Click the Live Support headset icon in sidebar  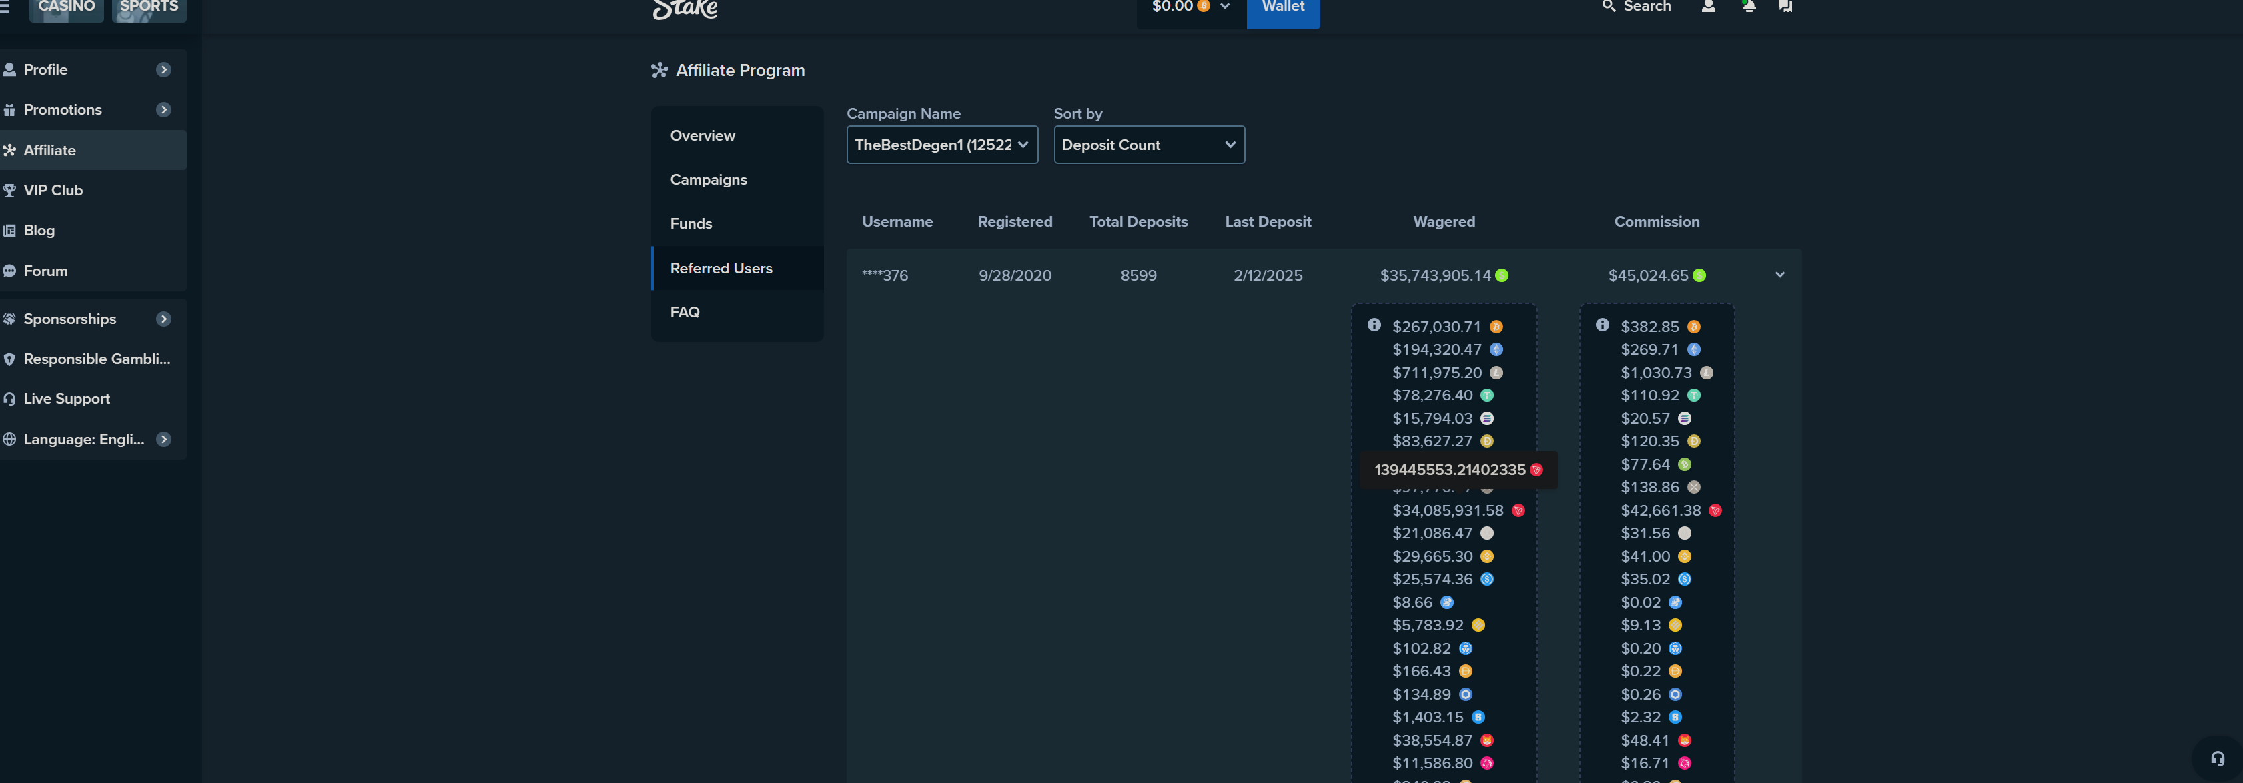coord(9,398)
